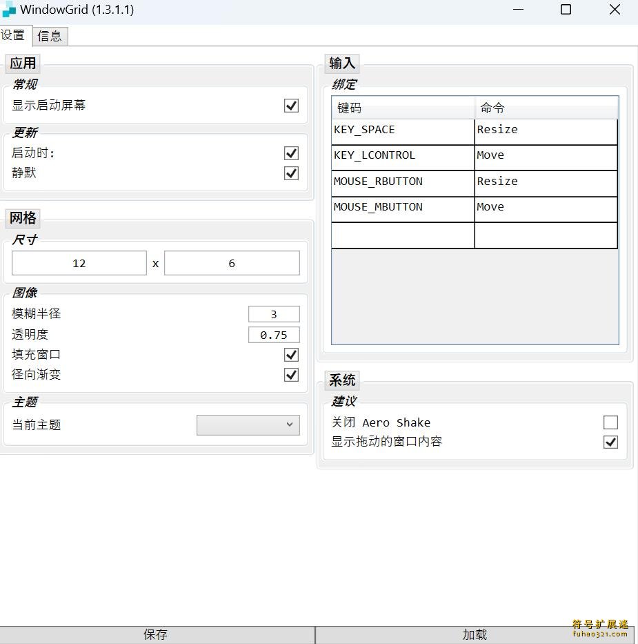The height and width of the screenshot is (644, 638).
Task: Select the KEY_SPACE binding cell
Action: point(403,131)
